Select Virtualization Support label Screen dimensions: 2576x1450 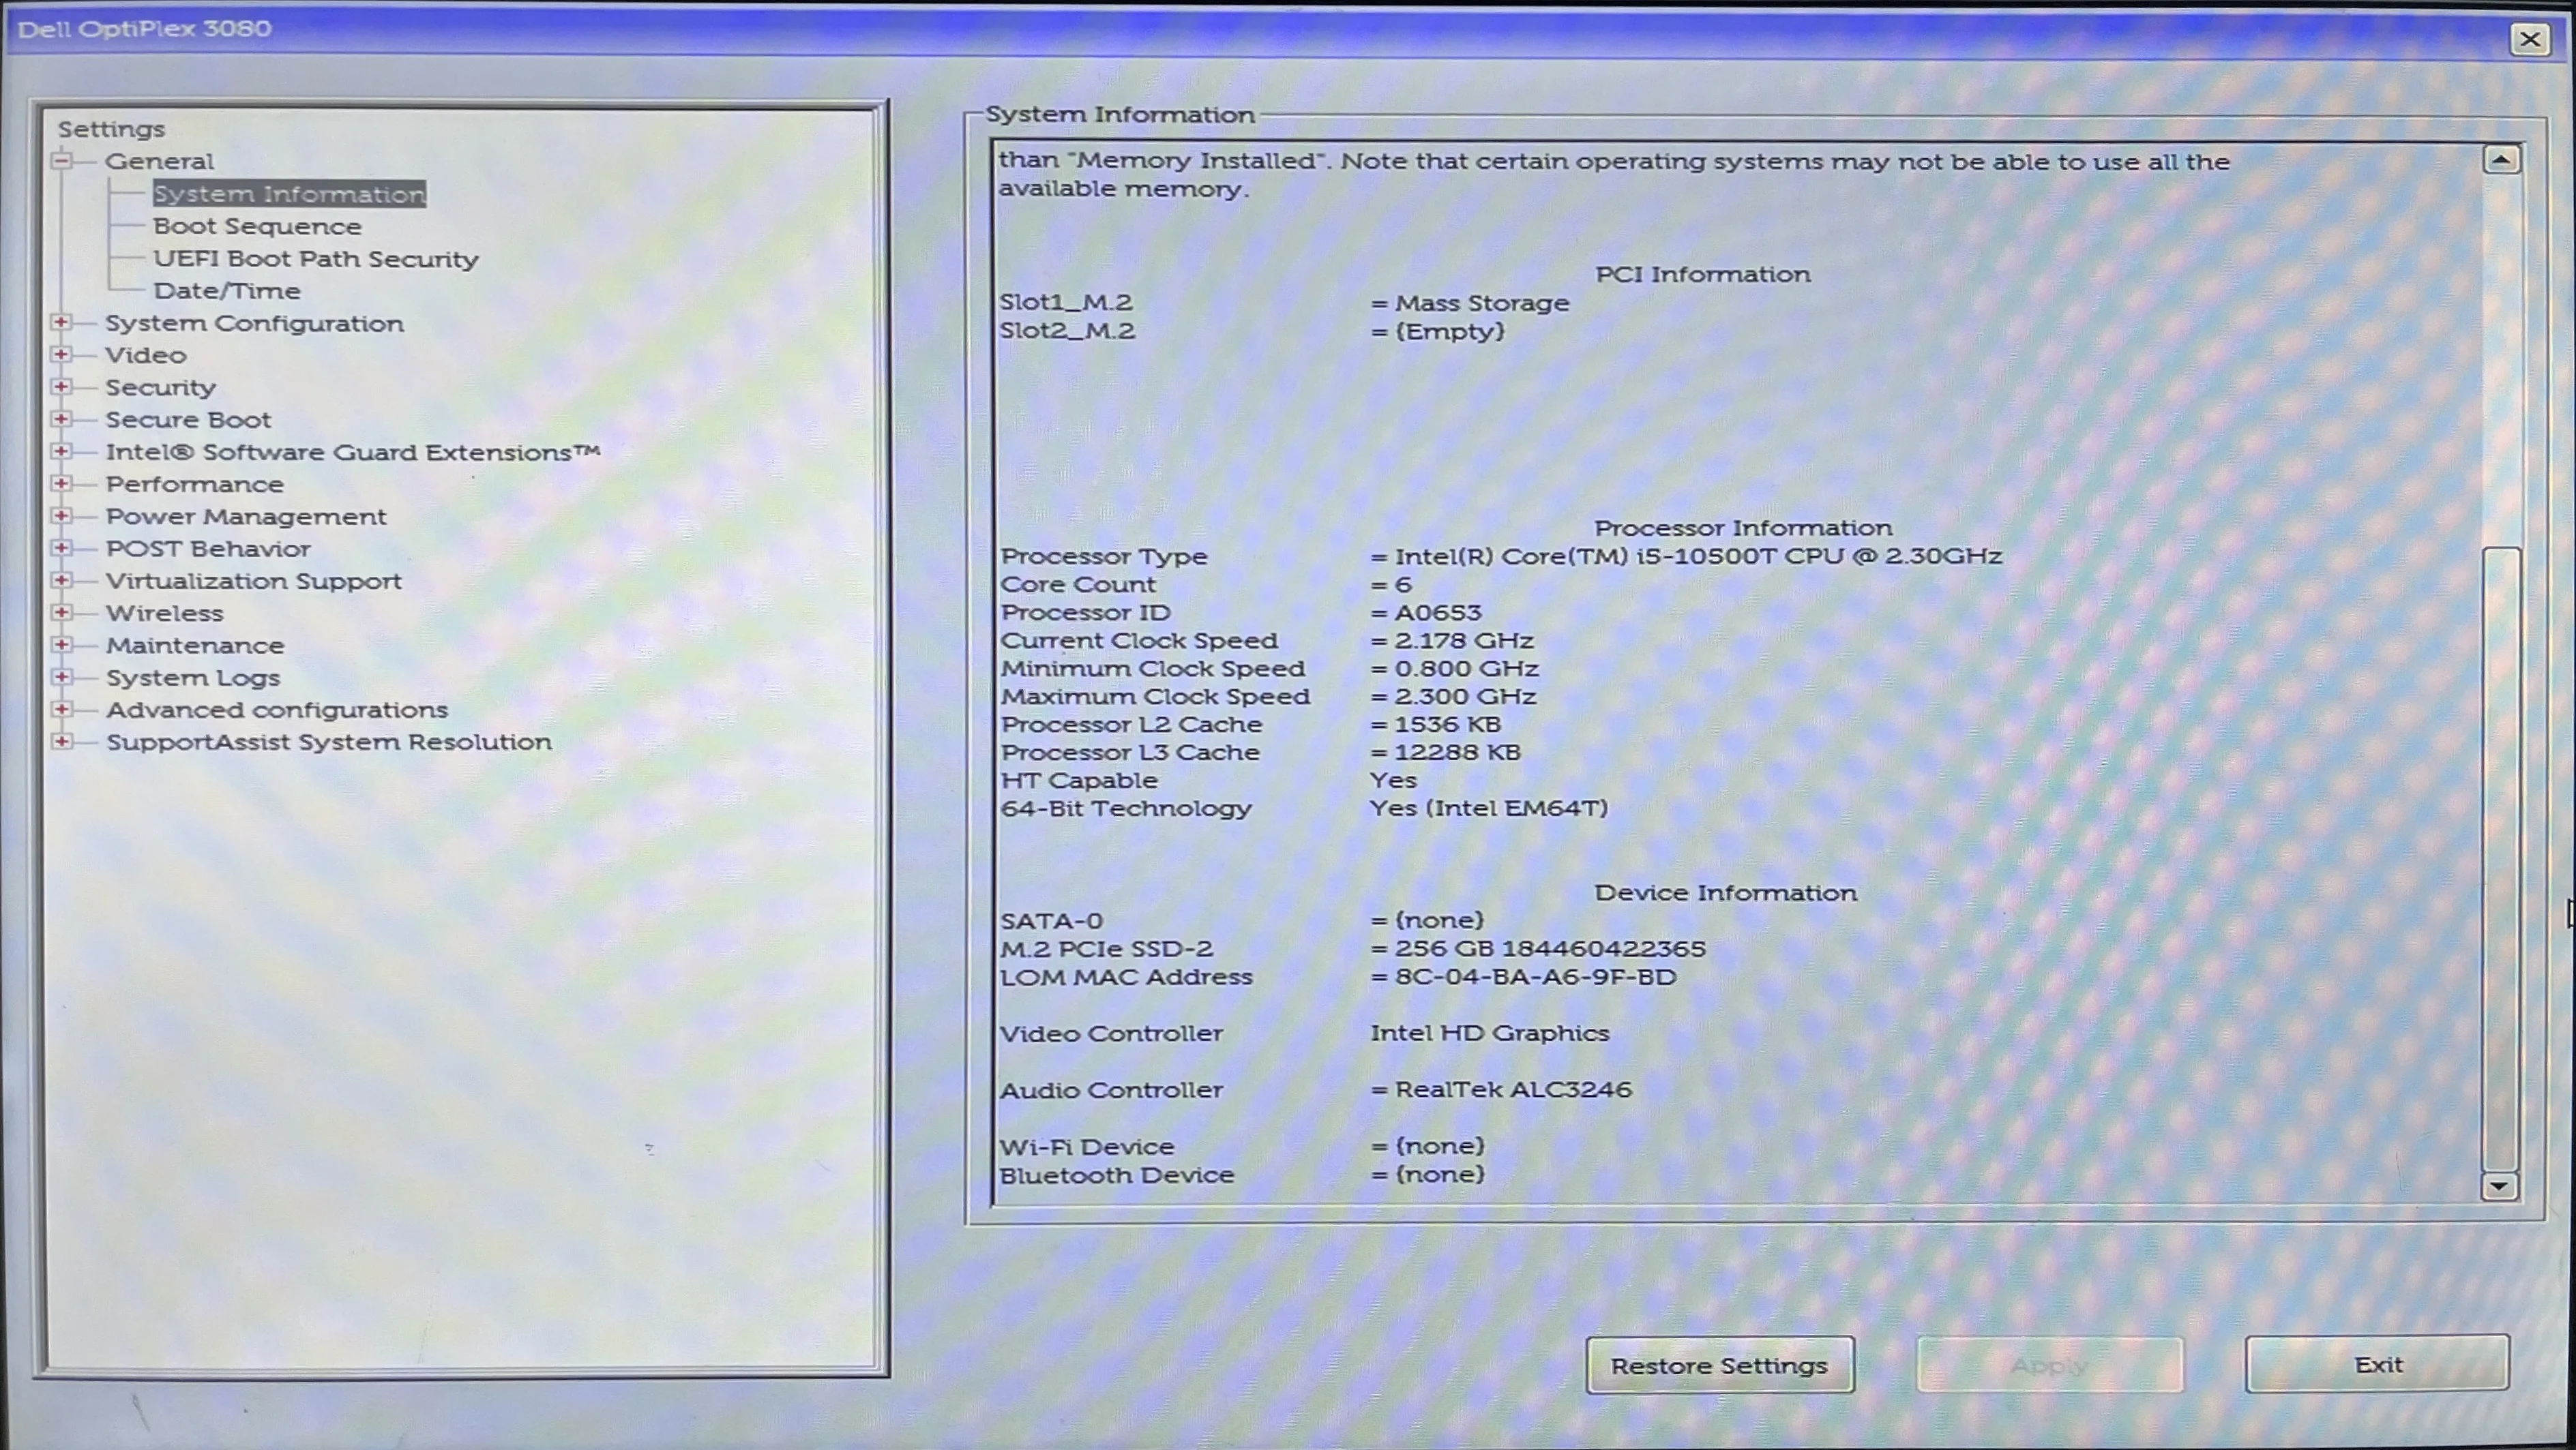pos(254,581)
